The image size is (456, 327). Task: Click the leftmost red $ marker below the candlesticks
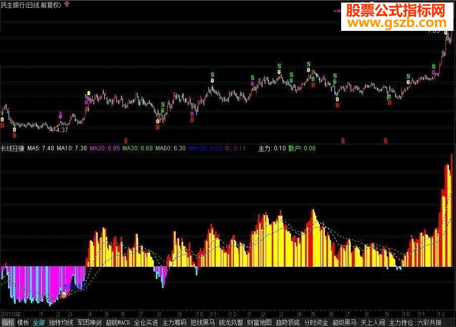(x=126, y=141)
